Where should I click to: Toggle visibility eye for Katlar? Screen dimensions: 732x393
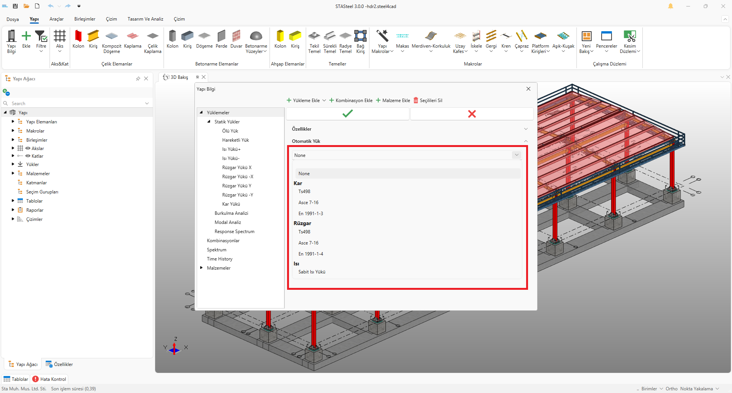(28, 156)
